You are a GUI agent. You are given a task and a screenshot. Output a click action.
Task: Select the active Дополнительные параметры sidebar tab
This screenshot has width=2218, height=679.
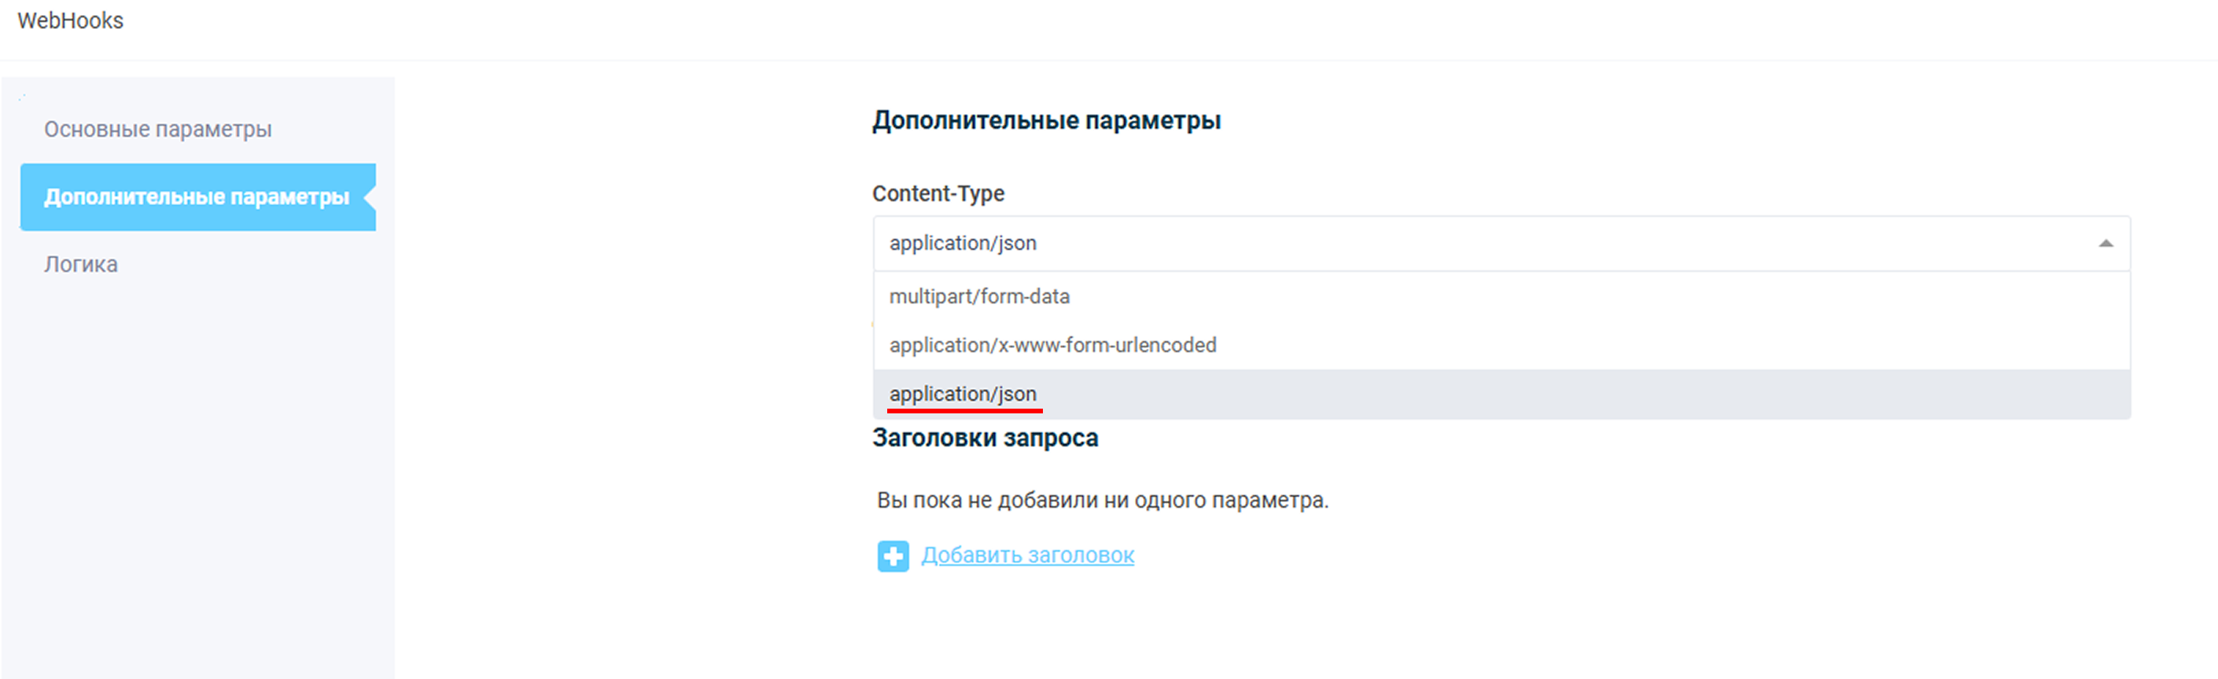click(x=197, y=197)
